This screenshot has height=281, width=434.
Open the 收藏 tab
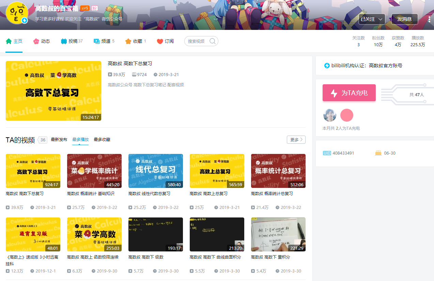click(136, 41)
